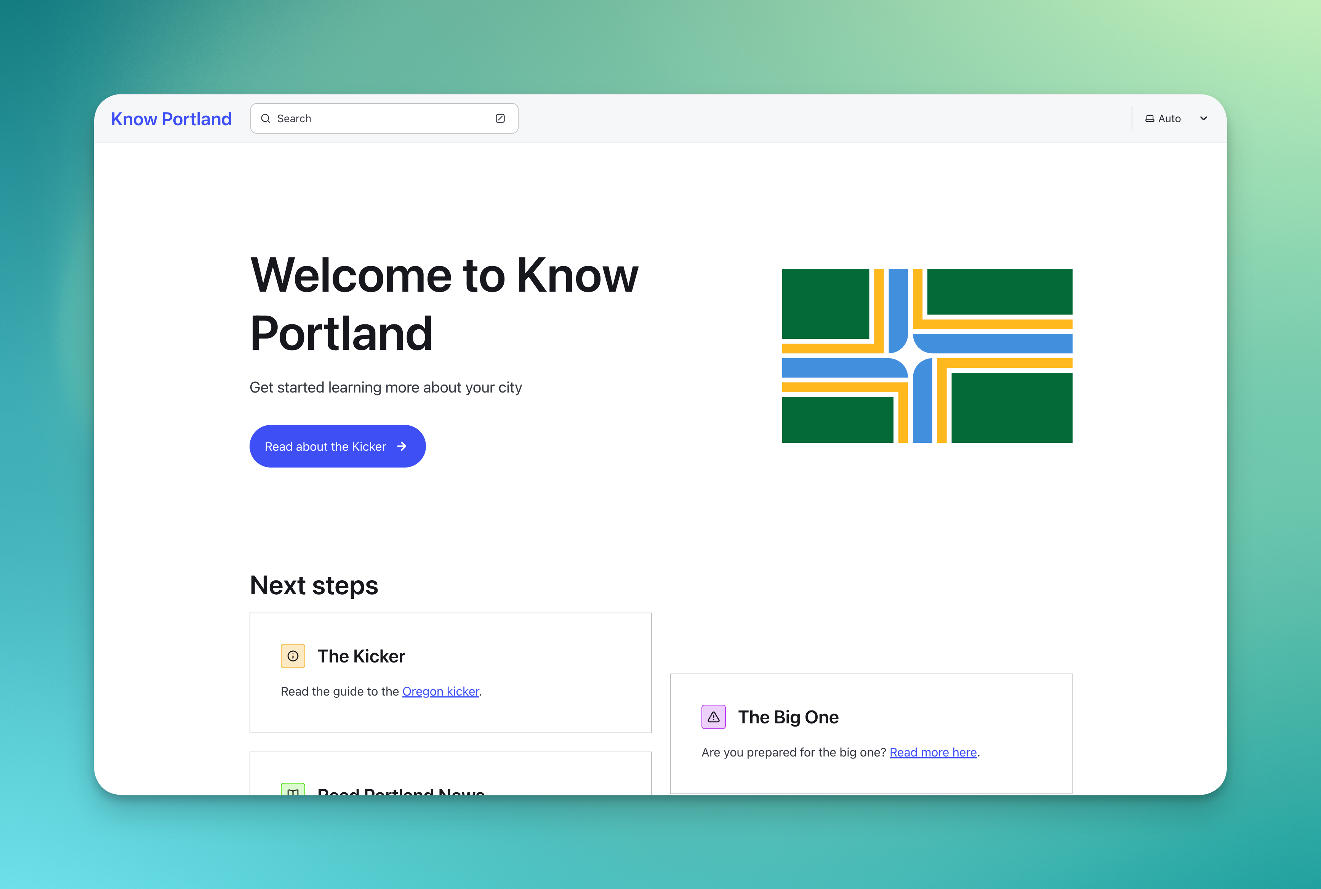The image size is (1321, 889).
Task: Click the display mode monitor icon
Action: point(1149,118)
